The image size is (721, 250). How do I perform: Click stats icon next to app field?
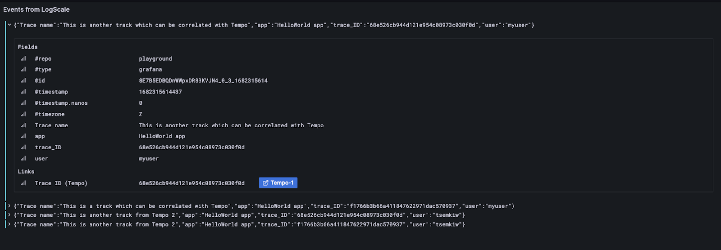click(23, 136)
